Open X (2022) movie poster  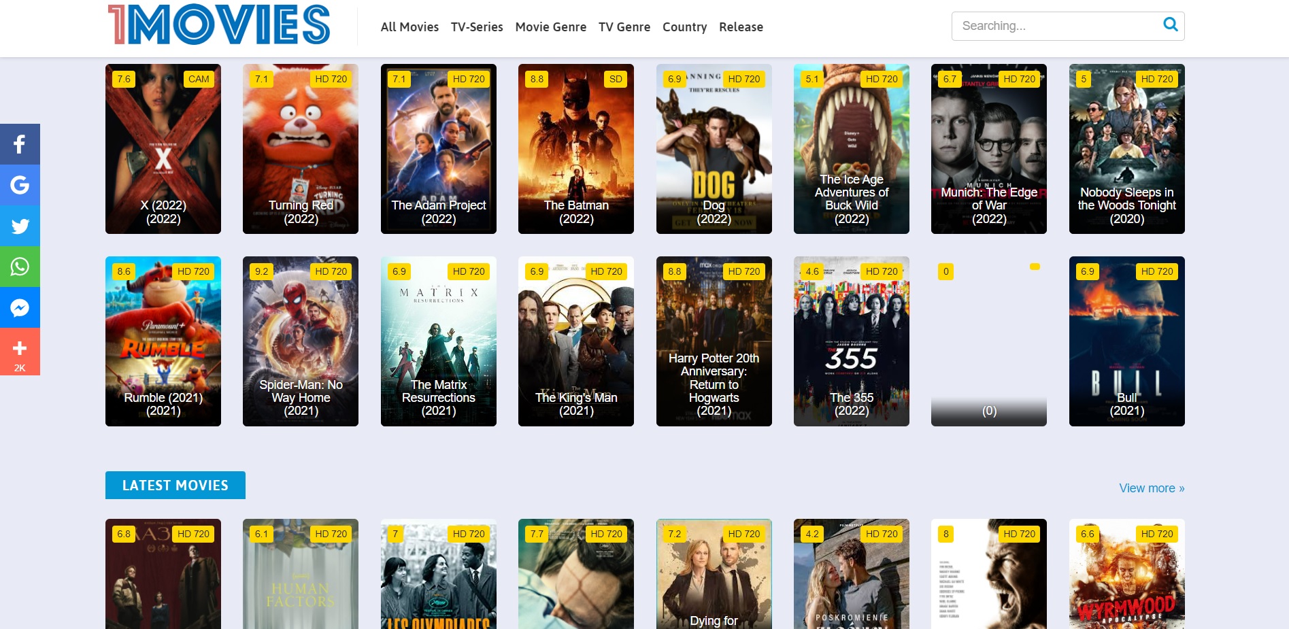pos(163,149)
